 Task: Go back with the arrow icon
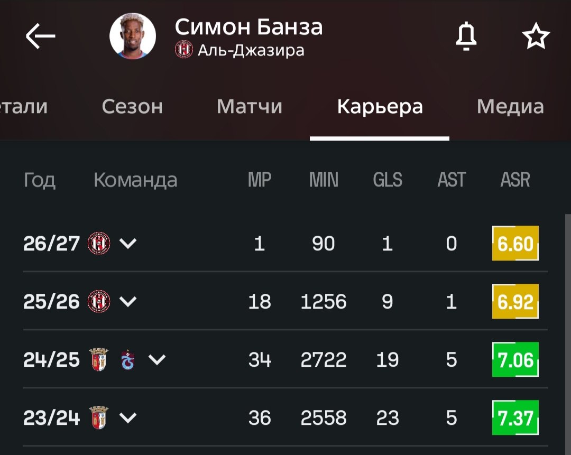(x=40, y=36)
